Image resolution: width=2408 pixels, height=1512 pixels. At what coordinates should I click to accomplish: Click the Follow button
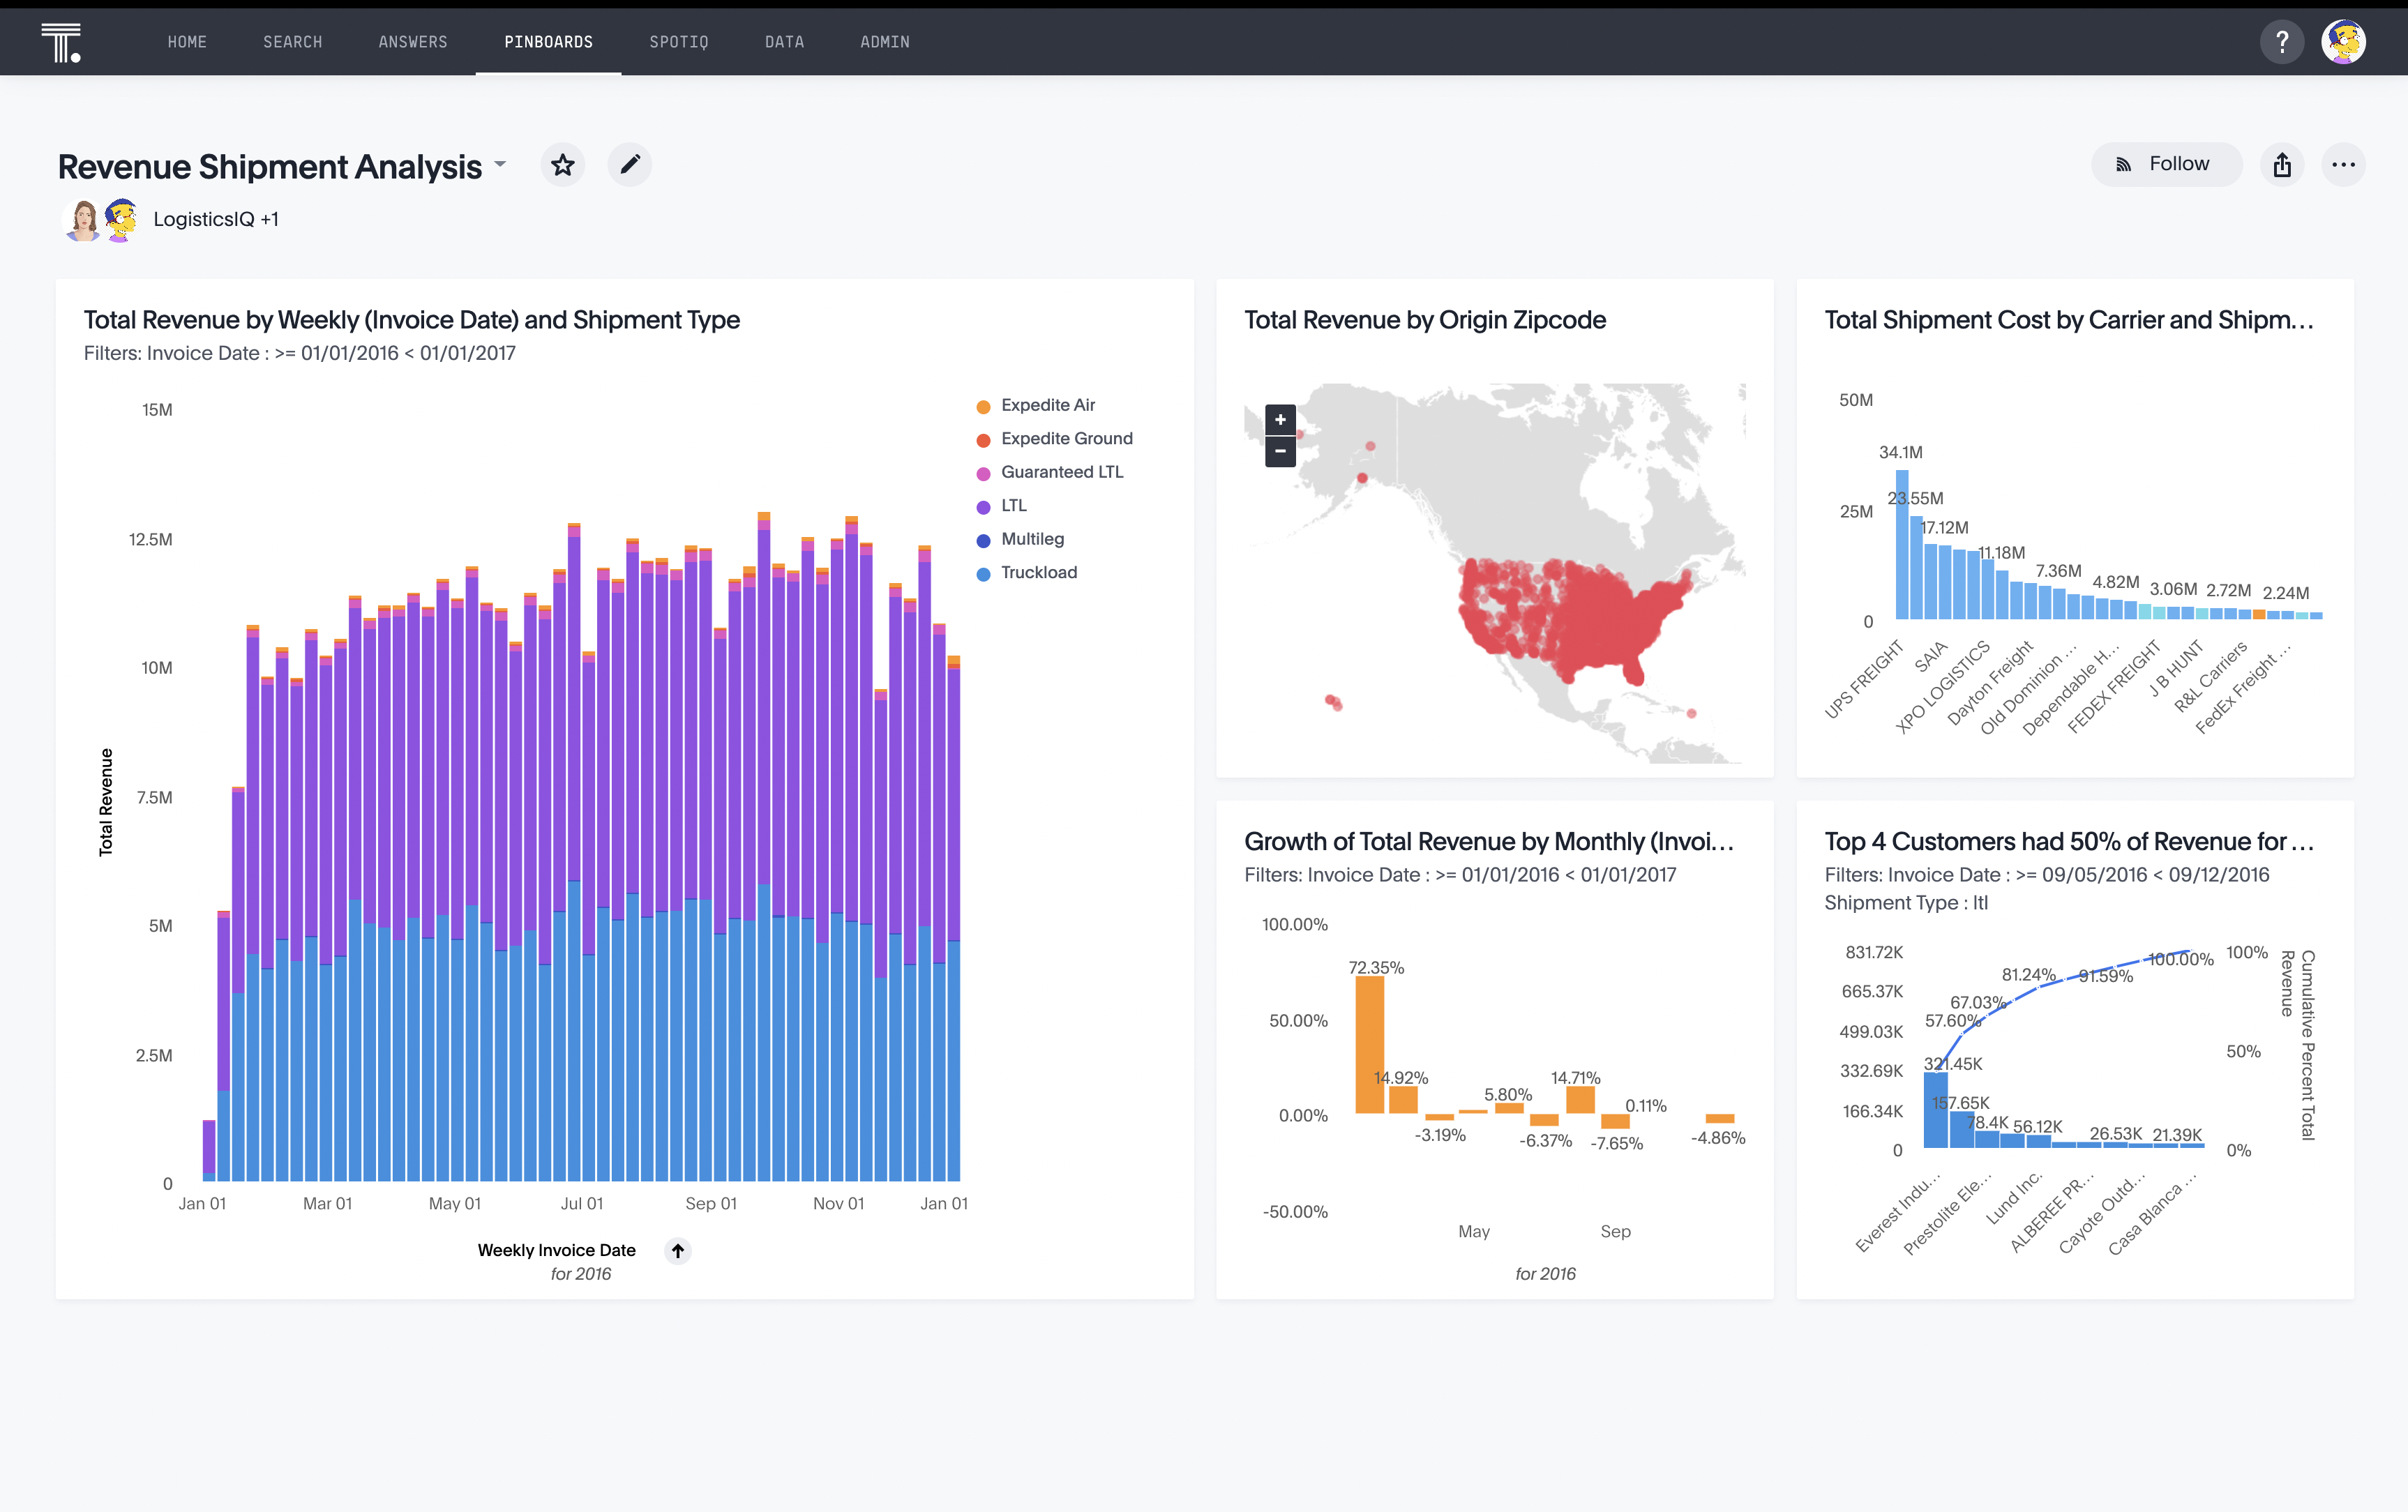(x=2166, y=165)
